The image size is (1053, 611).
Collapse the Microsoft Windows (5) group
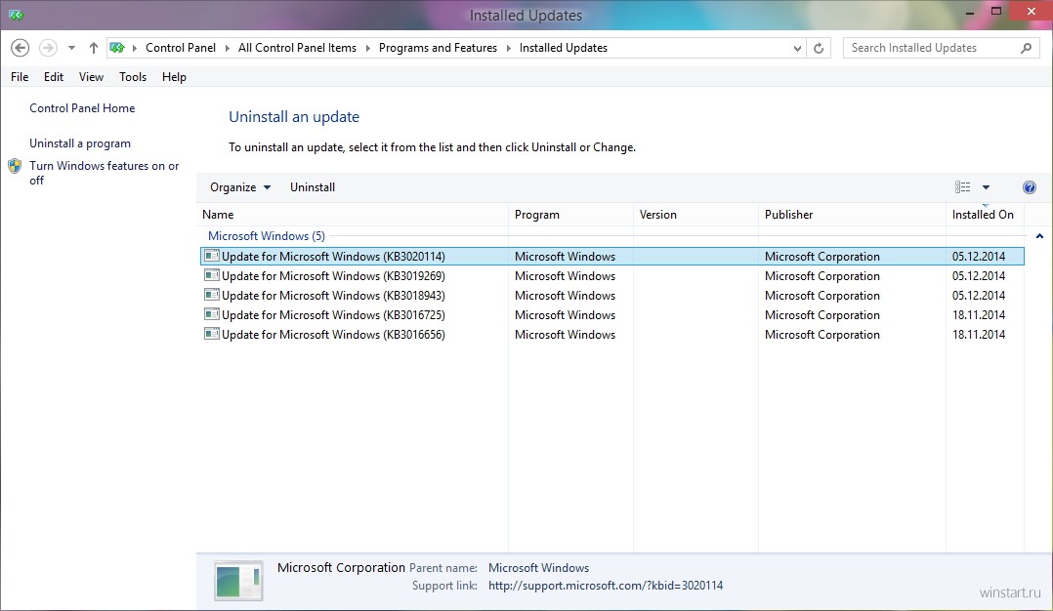click(x=1039, y=236)
